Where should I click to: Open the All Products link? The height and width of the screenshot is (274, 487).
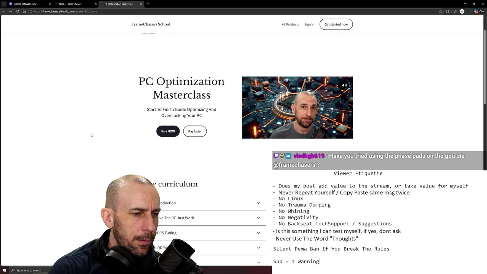pos(290,24)
